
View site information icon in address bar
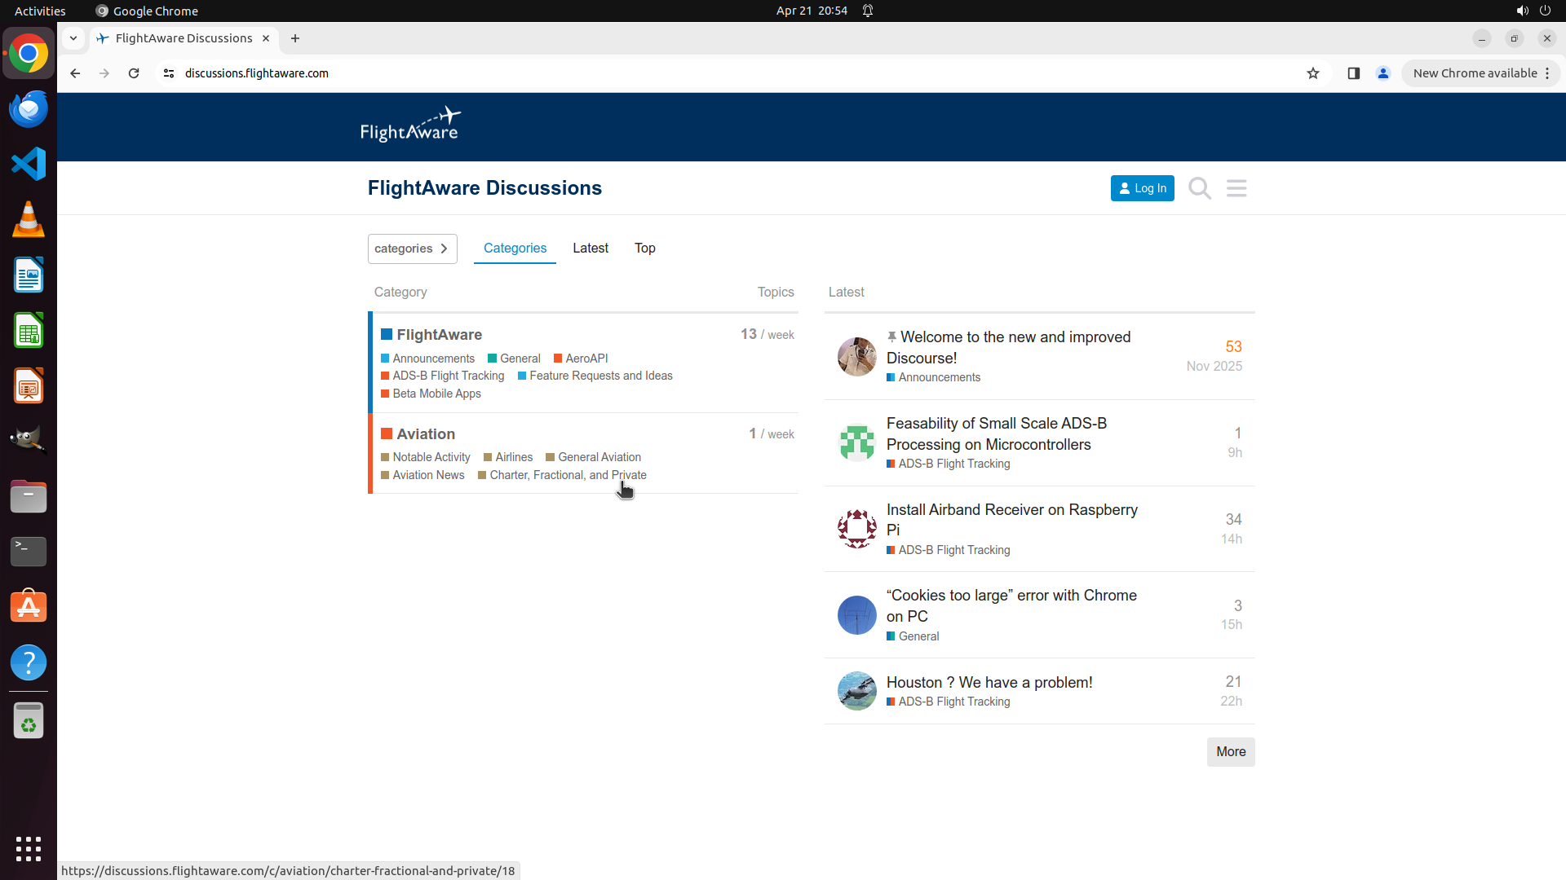pos(169,73)
